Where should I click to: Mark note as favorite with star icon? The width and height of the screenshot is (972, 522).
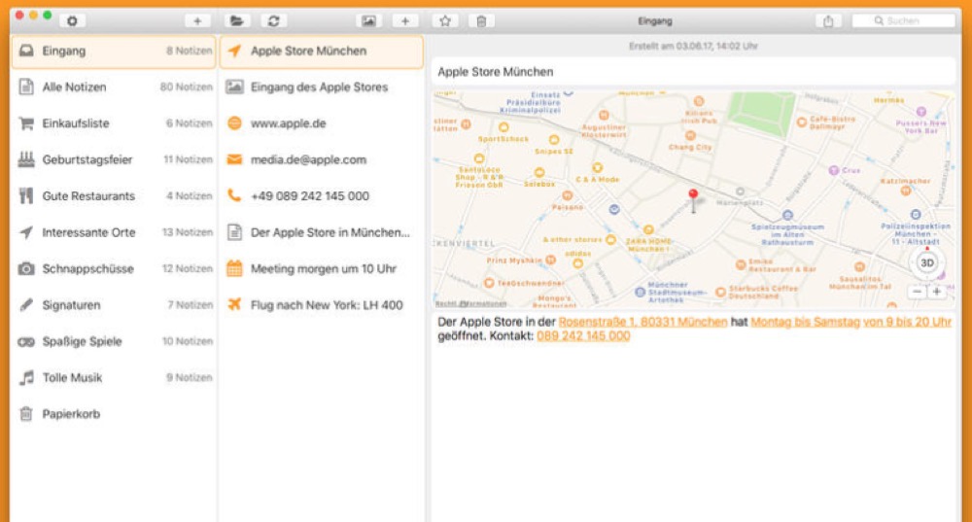[444, 20]
